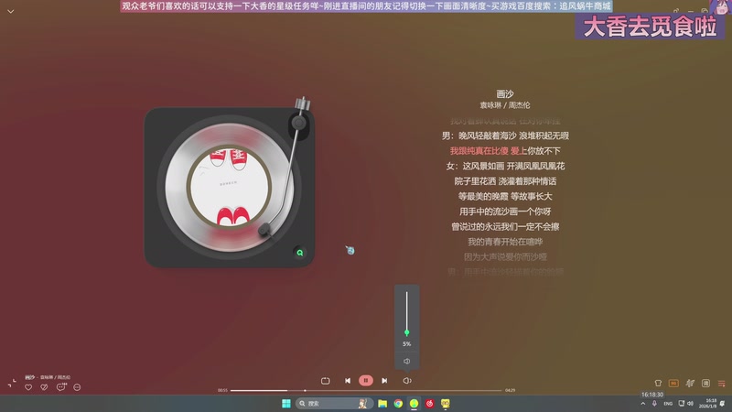Switch ENG input language indicator
This screenshot has height=412, width=732.
point(668,404)
